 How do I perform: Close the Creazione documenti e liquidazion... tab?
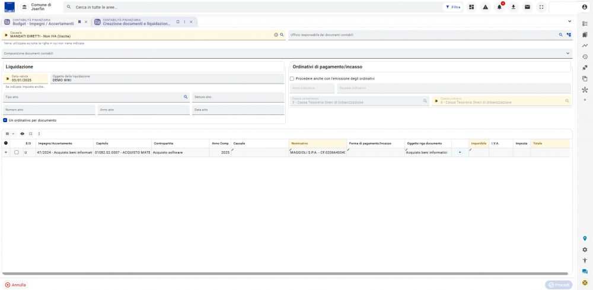[x=191, y=22]
